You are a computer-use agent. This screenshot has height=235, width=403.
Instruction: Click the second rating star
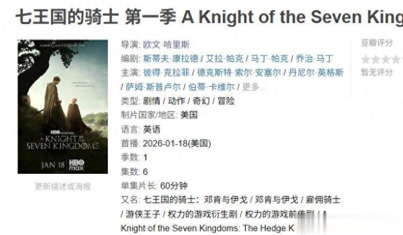pos(375,59)
